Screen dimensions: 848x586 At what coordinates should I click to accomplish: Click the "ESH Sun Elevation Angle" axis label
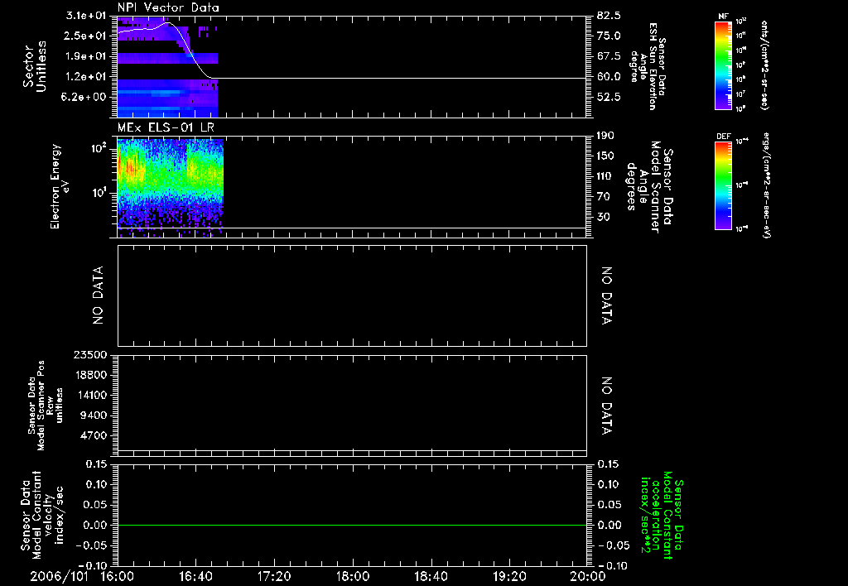(648, 66)
